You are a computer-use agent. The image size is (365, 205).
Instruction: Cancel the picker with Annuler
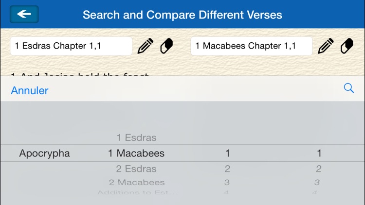(30, 90)
